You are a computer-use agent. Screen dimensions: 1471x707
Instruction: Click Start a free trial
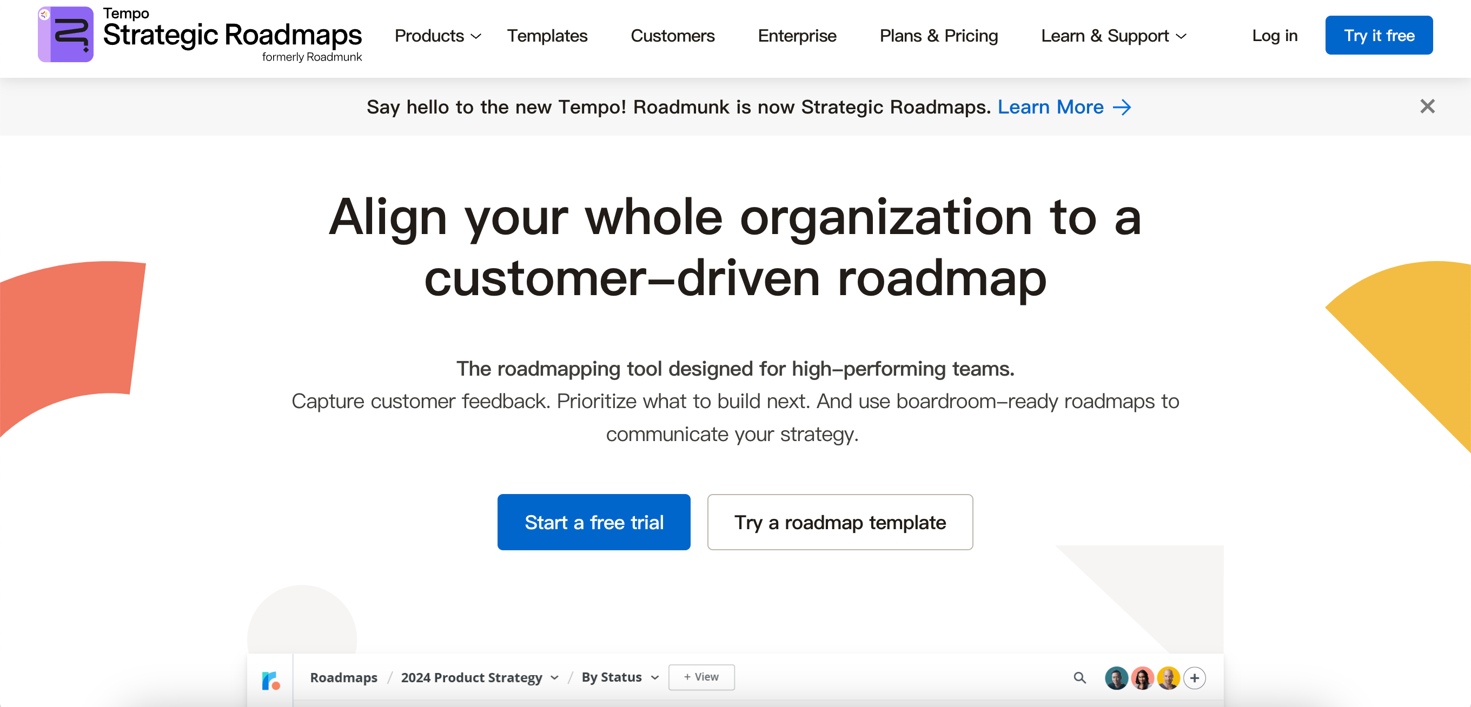(x=593, y=522)
